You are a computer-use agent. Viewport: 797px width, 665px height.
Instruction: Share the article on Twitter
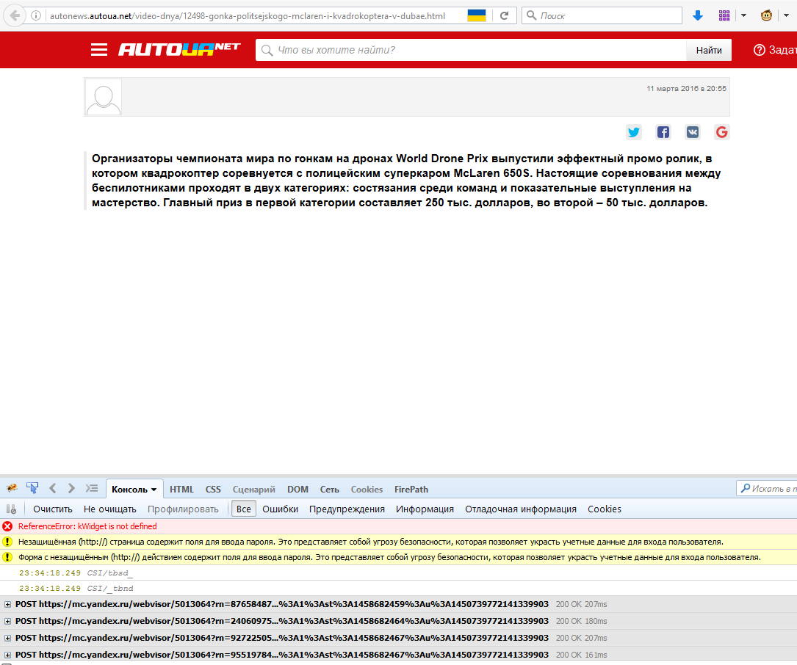[634, 132]
